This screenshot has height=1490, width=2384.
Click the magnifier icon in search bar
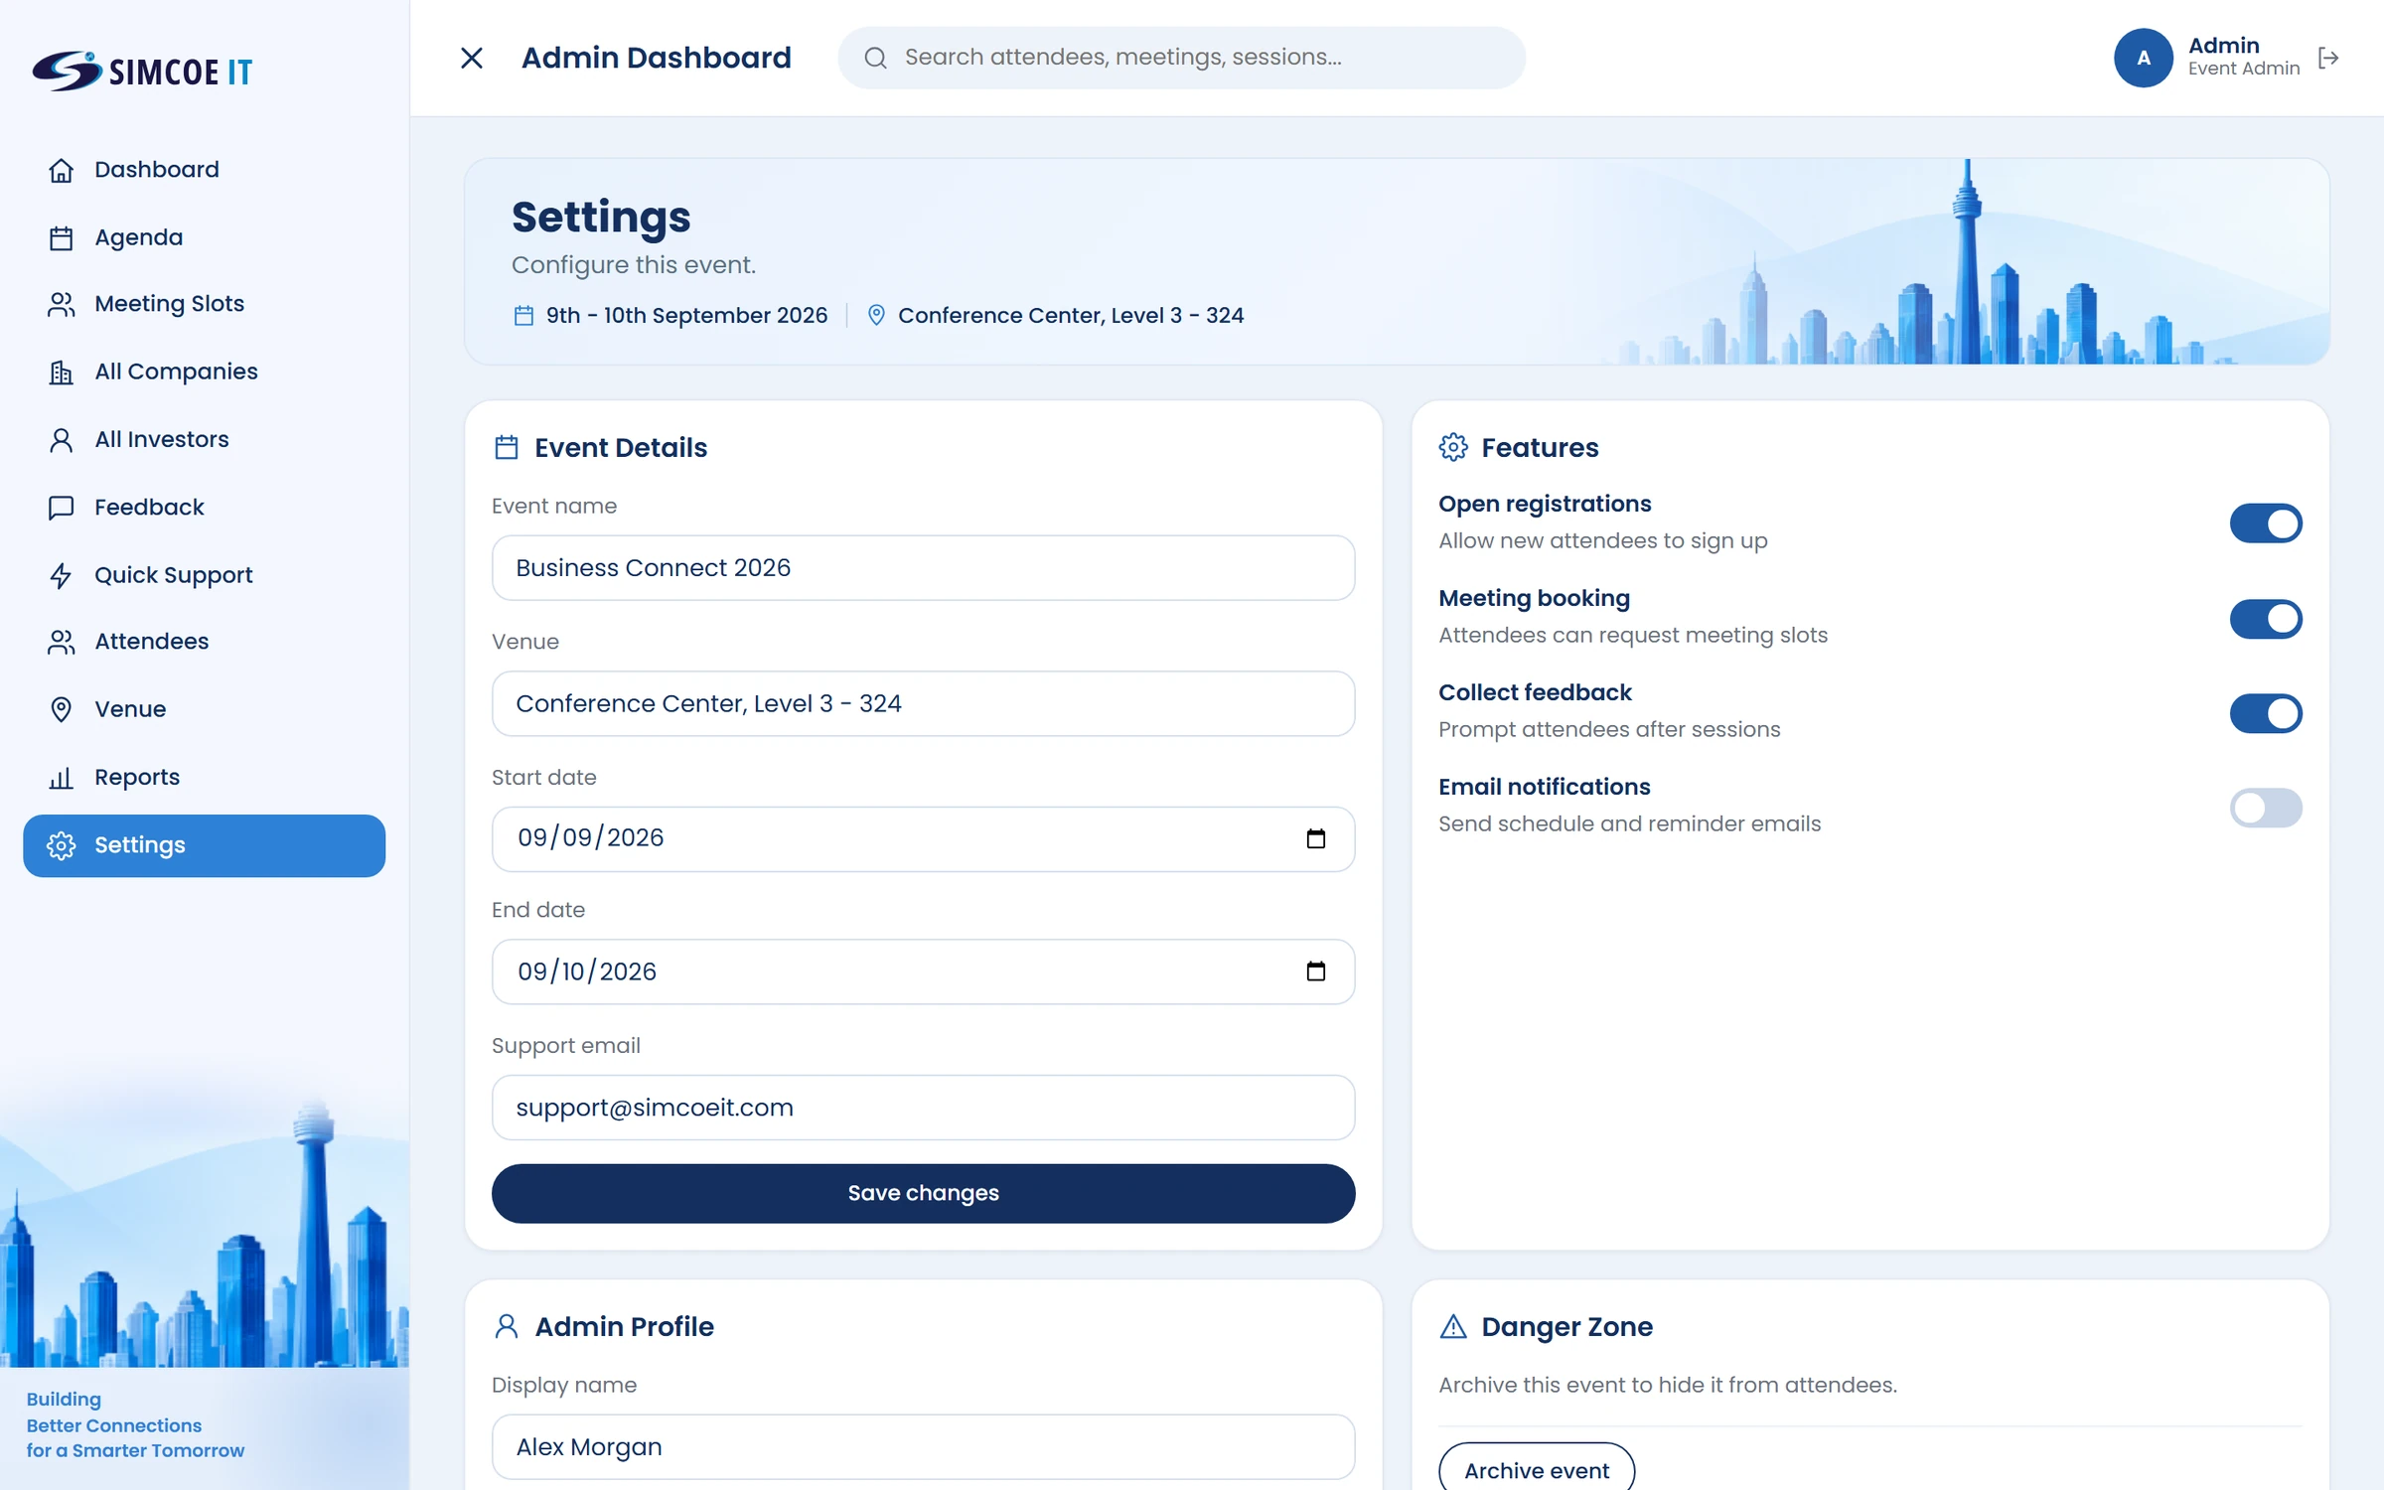click(x=875, y=58)
